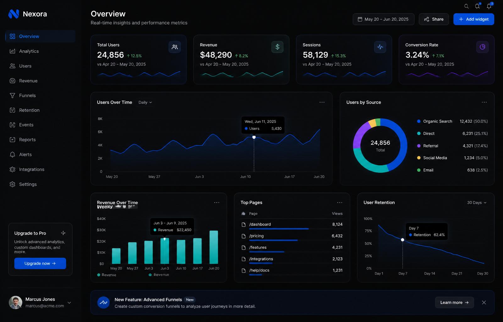503x322 pixels.
Task: Click the New badge on banner
Action: [190, 300]
